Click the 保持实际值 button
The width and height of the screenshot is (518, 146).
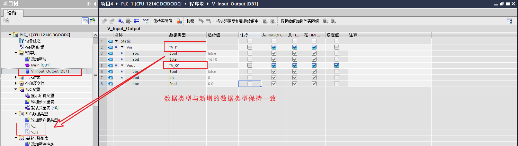[x=163, y=21]
